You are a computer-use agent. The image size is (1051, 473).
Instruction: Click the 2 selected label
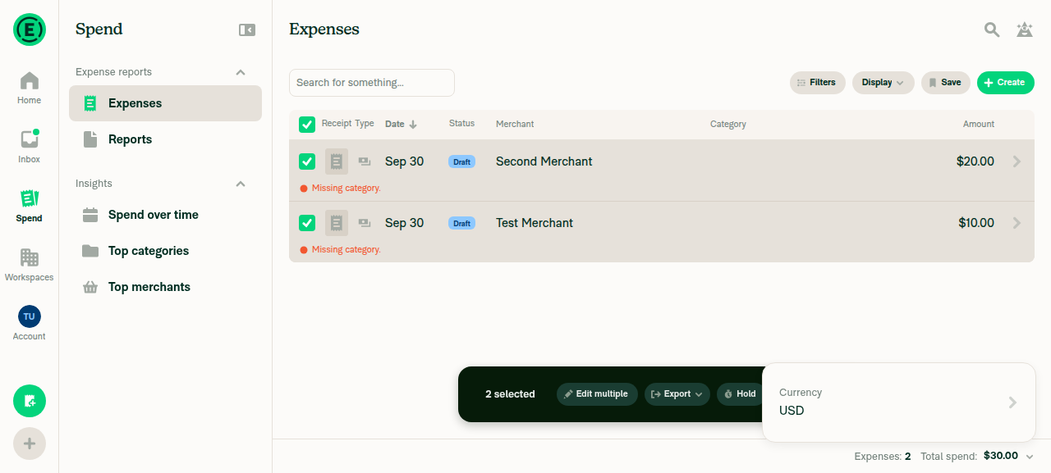point(510,394)
